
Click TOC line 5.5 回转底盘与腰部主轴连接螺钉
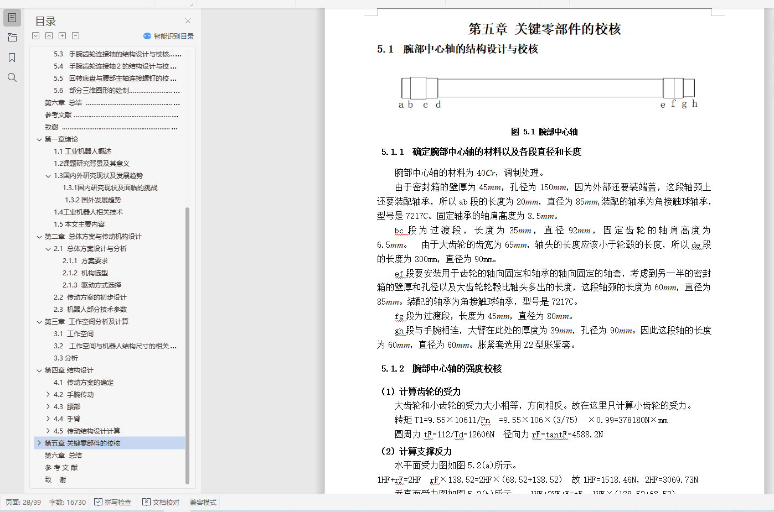click(115, 79)
